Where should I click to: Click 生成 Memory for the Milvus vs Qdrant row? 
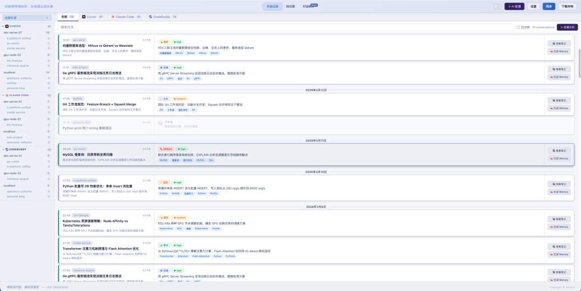tap(559, 51)
